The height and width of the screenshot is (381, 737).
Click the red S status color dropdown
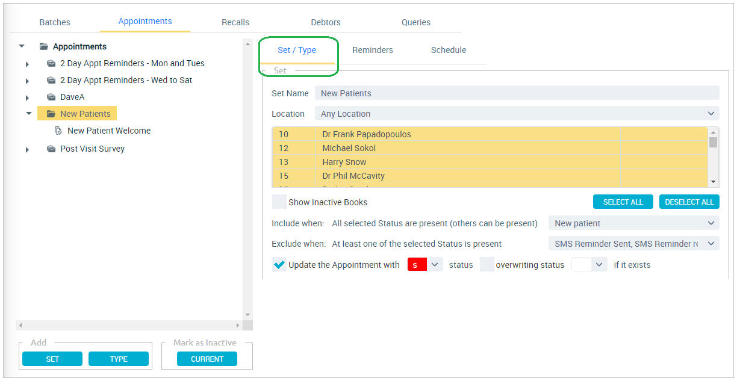(425, 264)
